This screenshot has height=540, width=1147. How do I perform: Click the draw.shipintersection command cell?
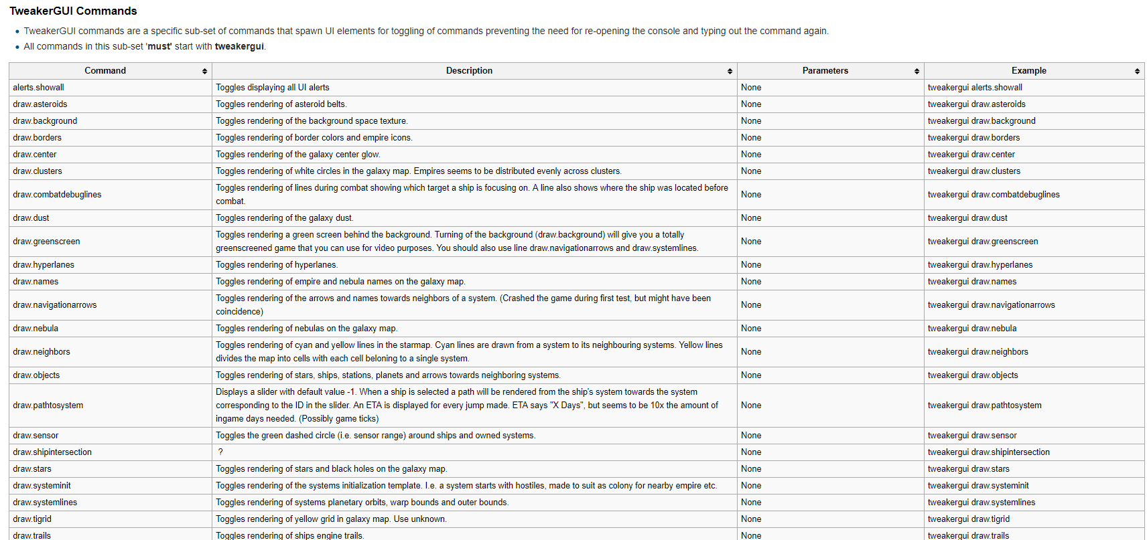click(52, 452)
